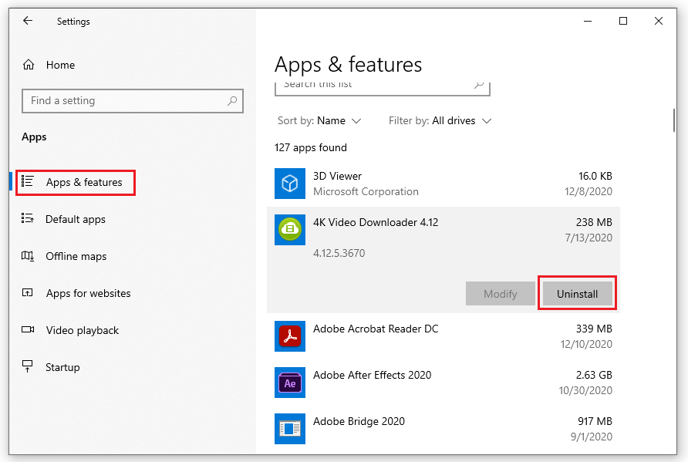Uninstall 4K Video Downloader

point(577,294)
